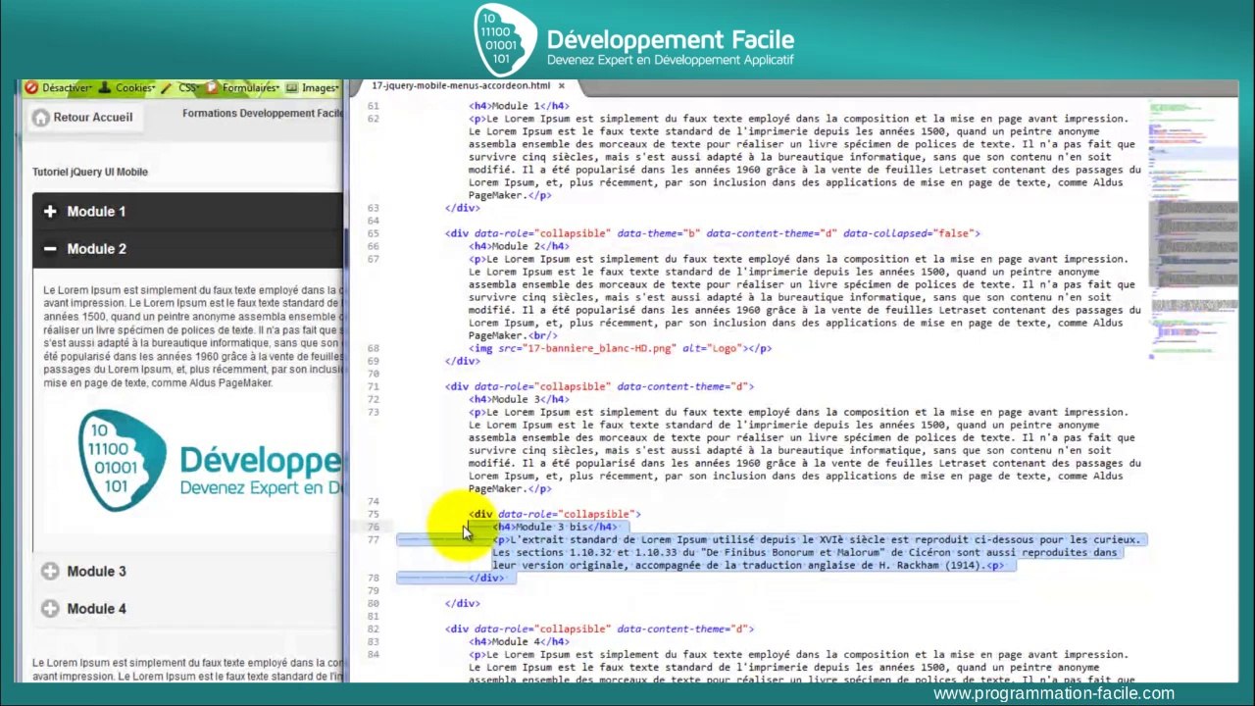Viewport: 1255px width, 706px height.
Task: Click the <h4>Module 3</h4> code line
Action: (x=519, y=399)
